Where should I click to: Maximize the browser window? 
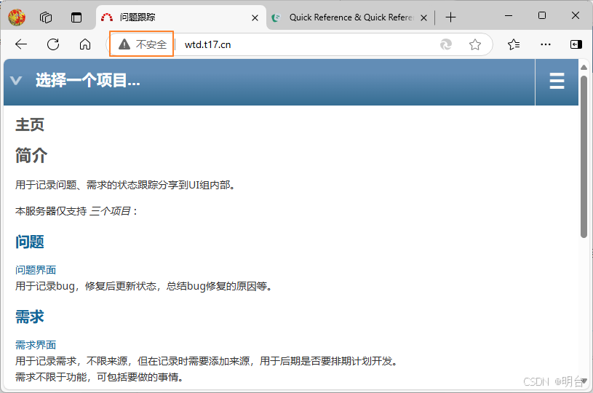542,16
